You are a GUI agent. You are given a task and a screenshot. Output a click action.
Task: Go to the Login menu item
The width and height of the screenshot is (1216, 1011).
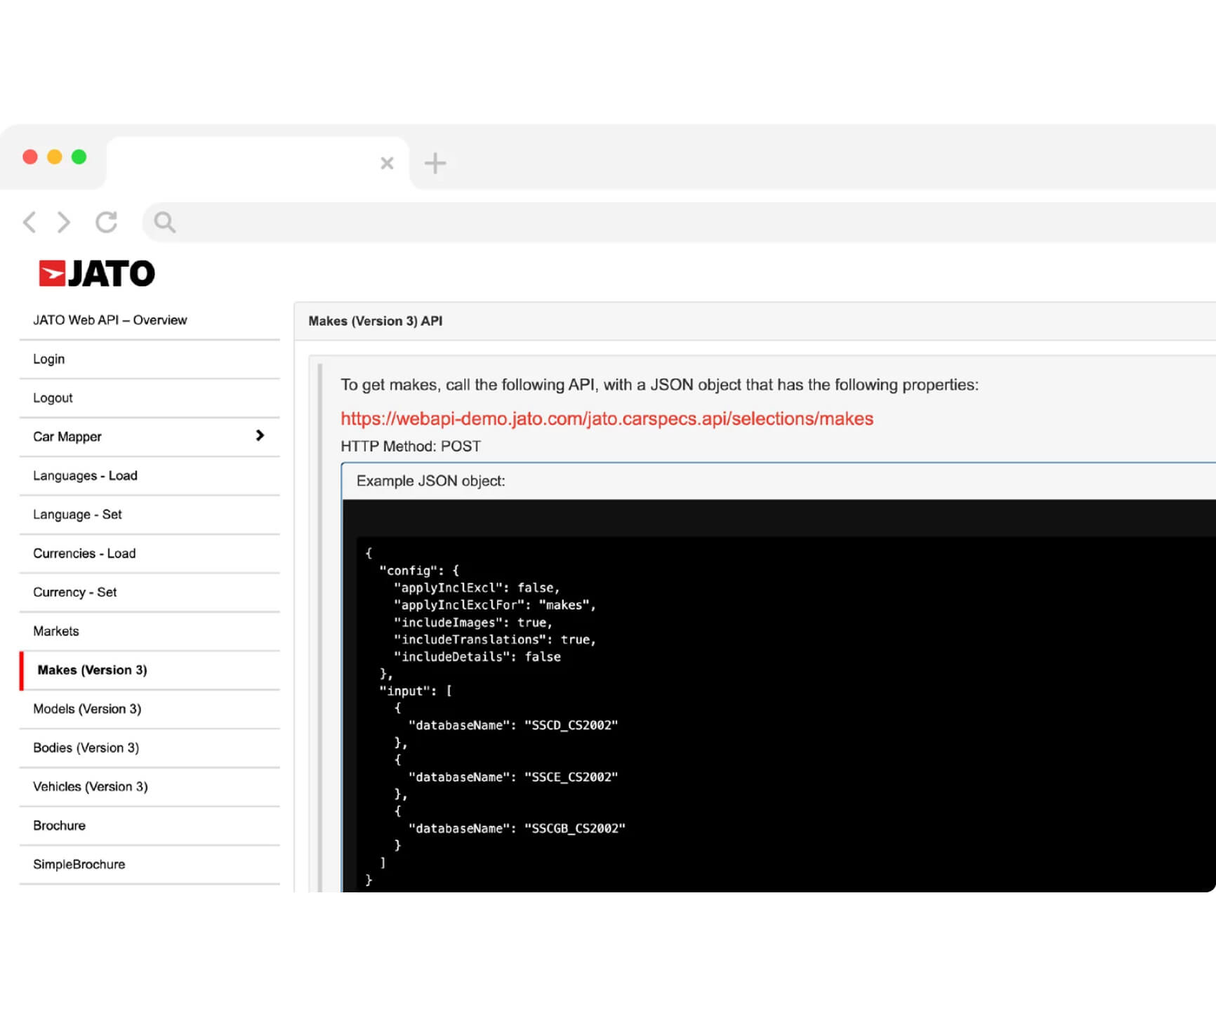pos(48,359)
